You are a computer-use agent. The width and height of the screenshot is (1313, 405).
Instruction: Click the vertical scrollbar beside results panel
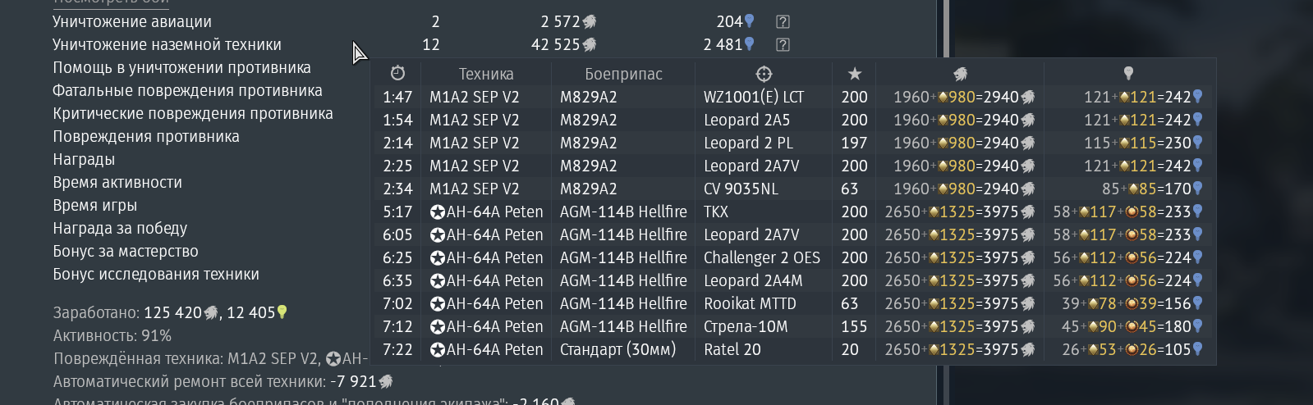pyautogui.click(x=946, y=202)
